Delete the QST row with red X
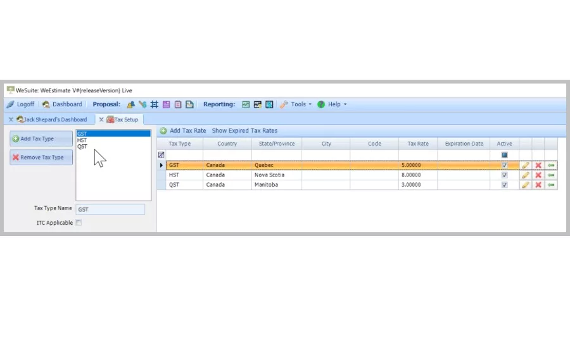The image size is (570, 348). pos(538,185)
